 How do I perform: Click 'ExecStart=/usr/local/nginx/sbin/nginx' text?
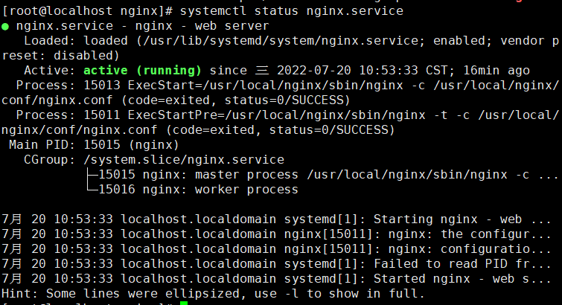tap(266, 86)
